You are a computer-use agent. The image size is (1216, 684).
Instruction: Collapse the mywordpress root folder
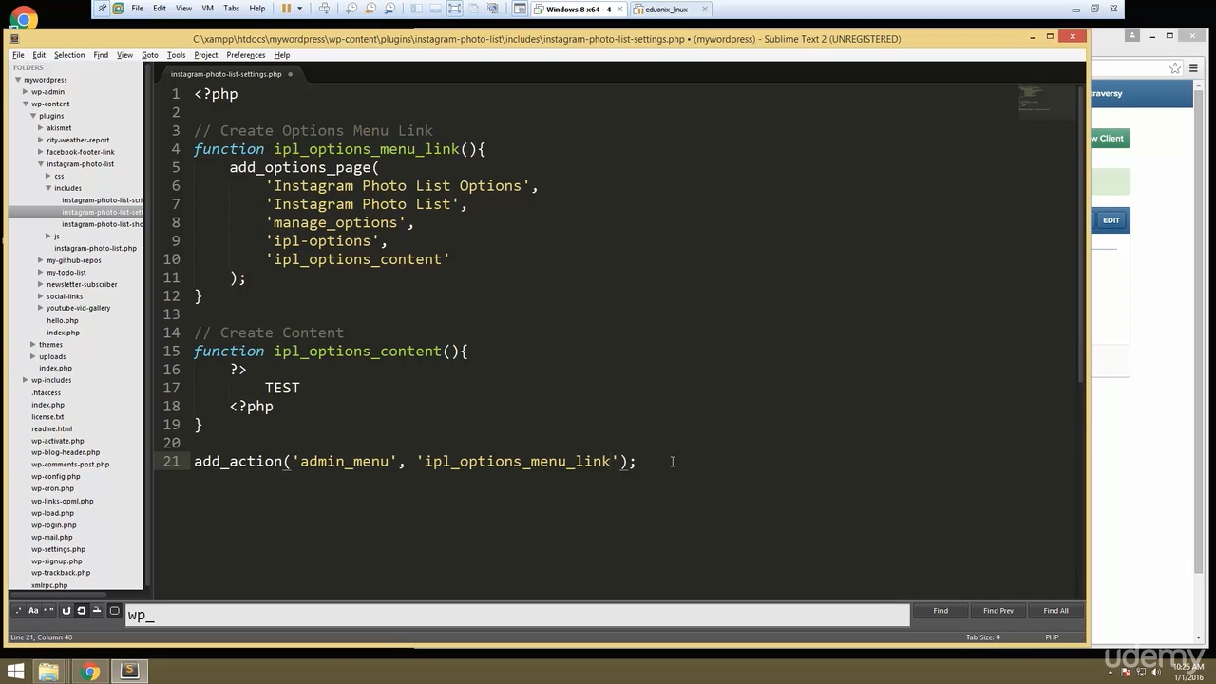coord(18,80)
